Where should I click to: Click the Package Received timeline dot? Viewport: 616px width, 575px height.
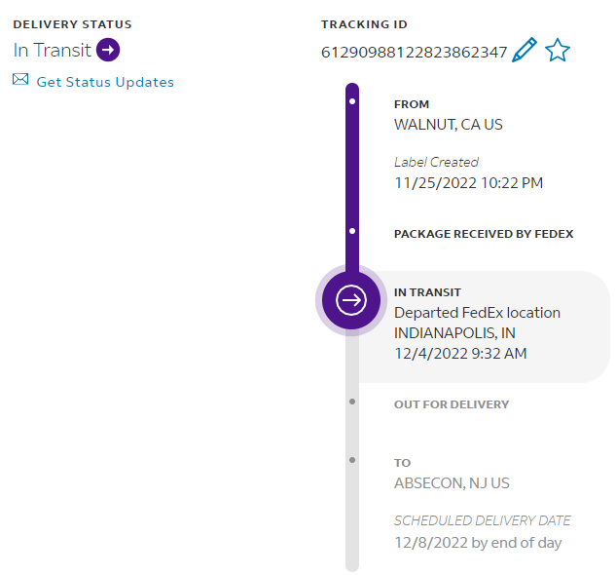351,231
